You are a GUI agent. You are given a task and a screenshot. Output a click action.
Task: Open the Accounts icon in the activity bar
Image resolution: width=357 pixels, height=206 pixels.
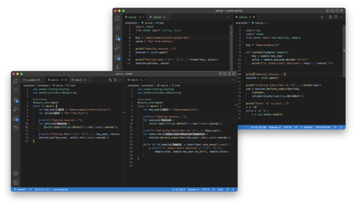15,173
